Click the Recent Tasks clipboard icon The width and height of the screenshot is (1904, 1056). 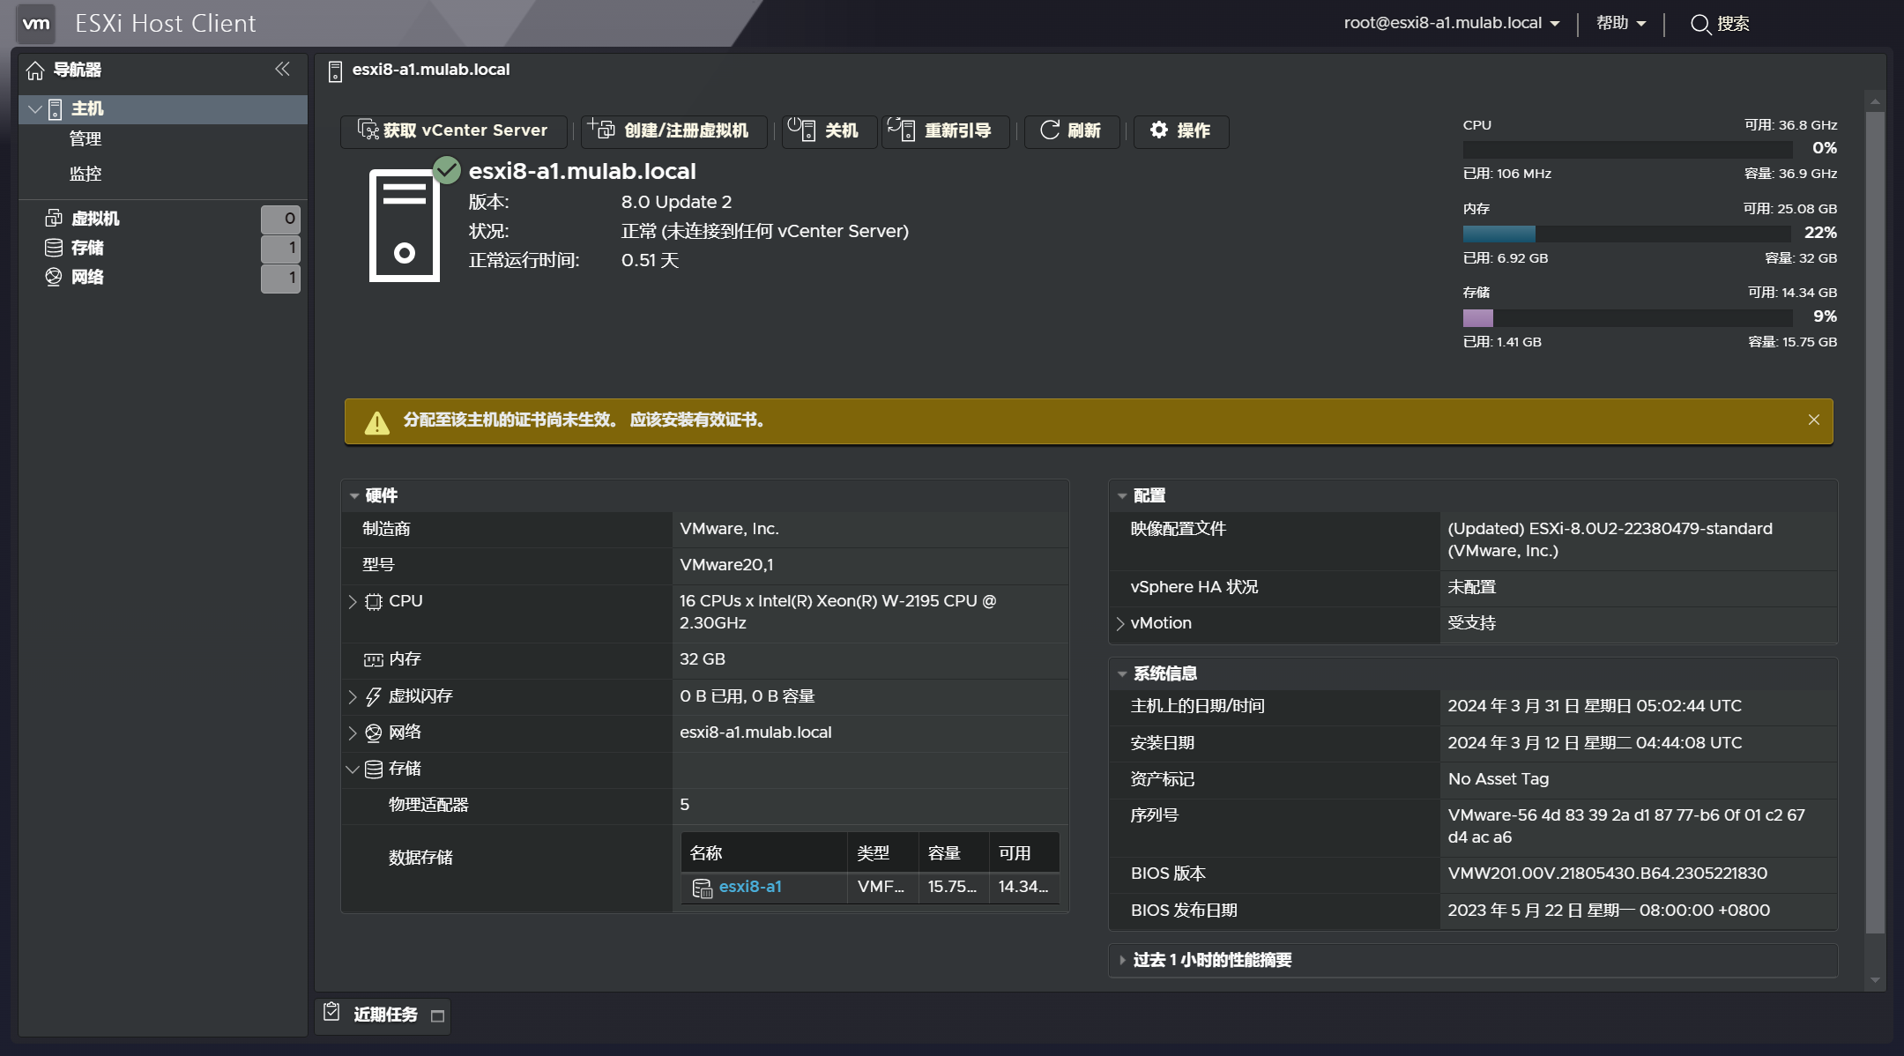click(331, 1012)
